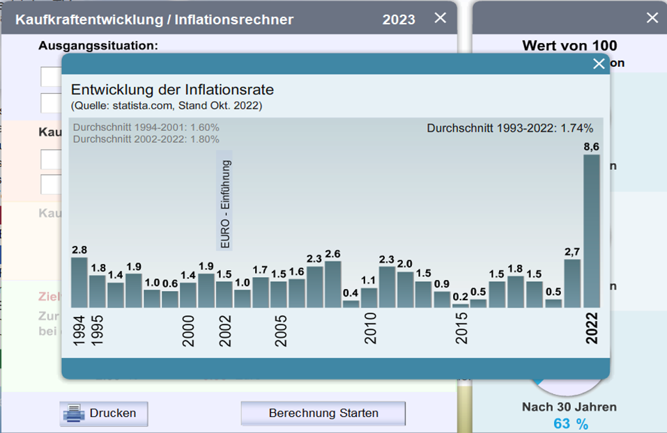This screenshot has width=667, height=433.
Task: Close the Kaufkraftentwicklung / Inflationsrechner window
Action: 440,18
